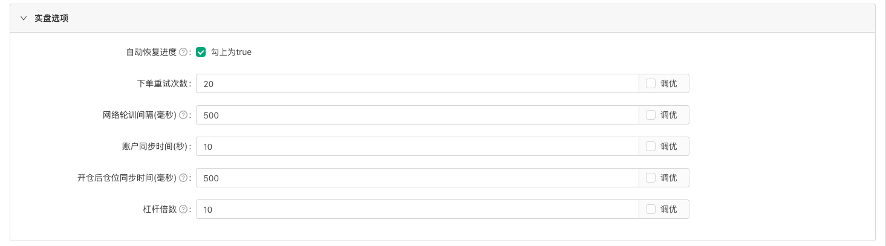Check 调优 box for 账户同步时间(秒)
The width and height of the screenshot is (886, 246).
tap(651, 147)
